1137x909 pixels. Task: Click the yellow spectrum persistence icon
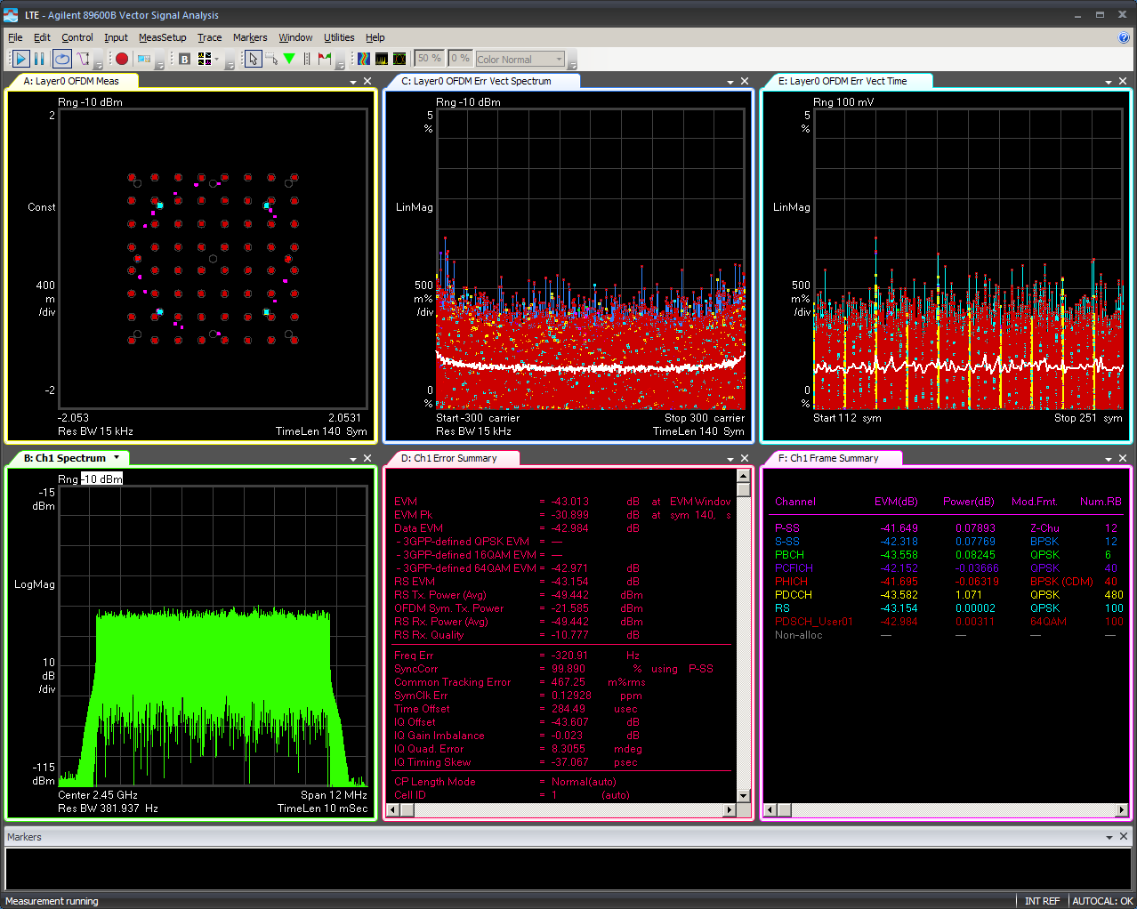tap(382, 59)
